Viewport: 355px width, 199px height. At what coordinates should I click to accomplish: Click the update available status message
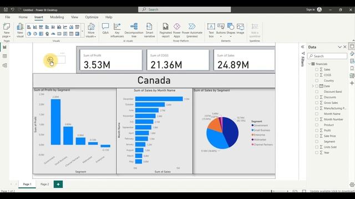point(332,191)
